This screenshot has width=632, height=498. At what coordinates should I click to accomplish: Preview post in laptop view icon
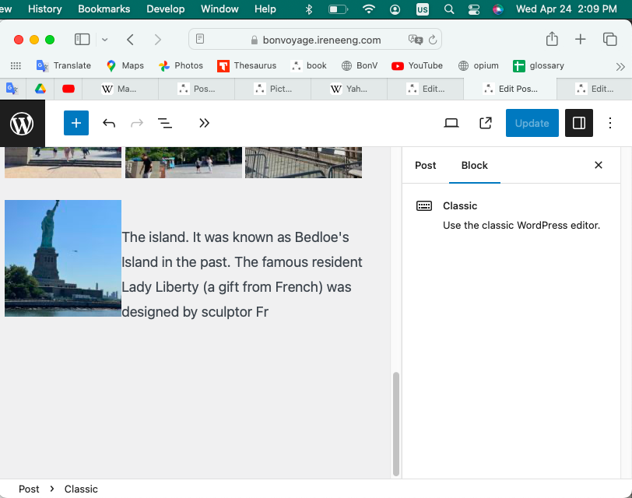click(x=451, y=123)
